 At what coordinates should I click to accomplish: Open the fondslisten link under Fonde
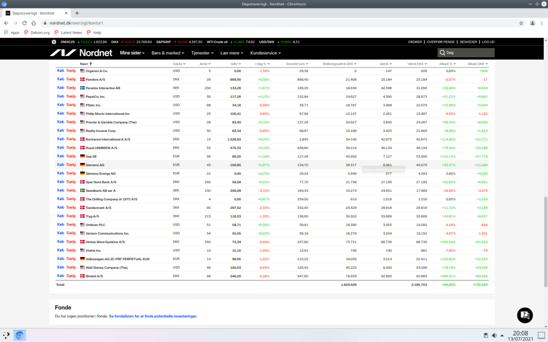pyautogui.click(x=153, y=316)
